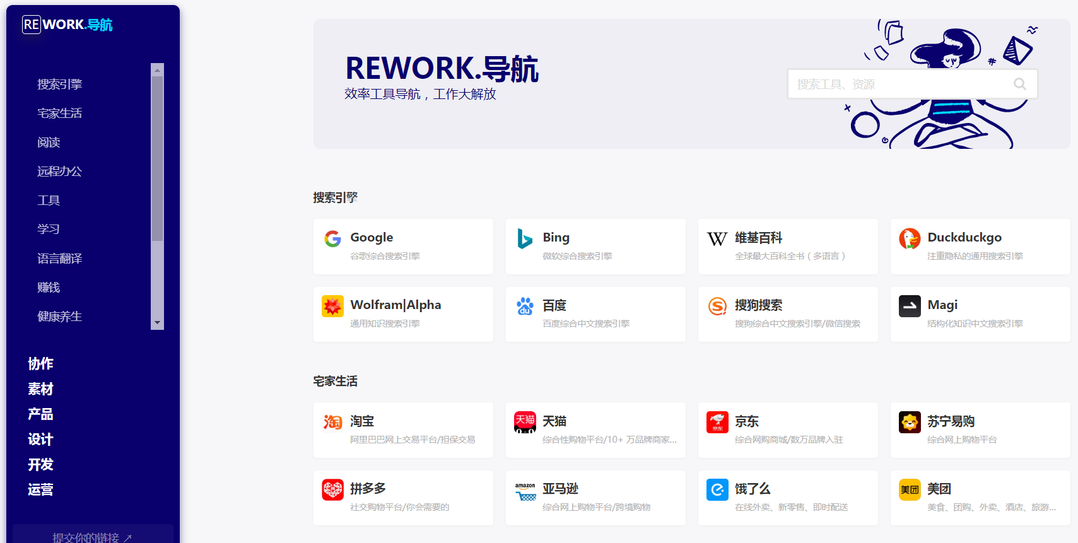Open 健康养生 sidebar category
Viewport: 1078px width, 543px height.
tap(60, 317)
